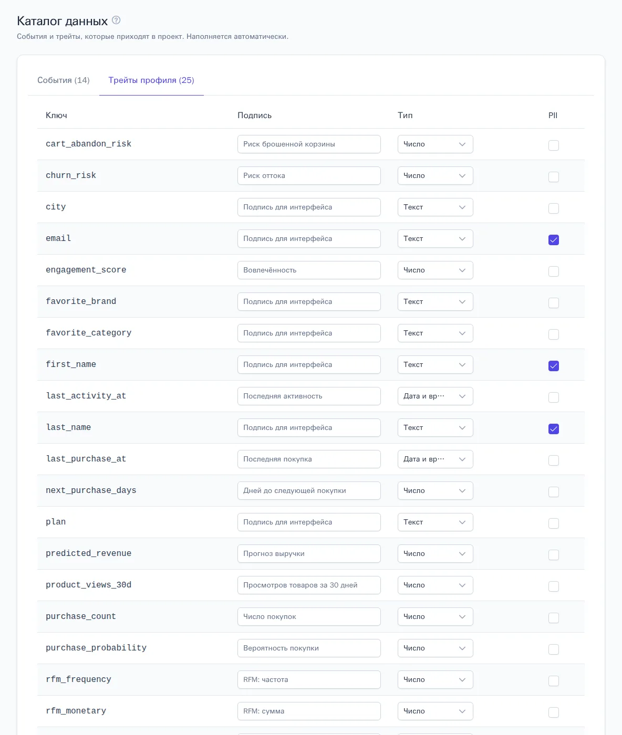Open last_purchase_at Дата и время dropdown
The image size is (622, 735).
tap(436, 459)
